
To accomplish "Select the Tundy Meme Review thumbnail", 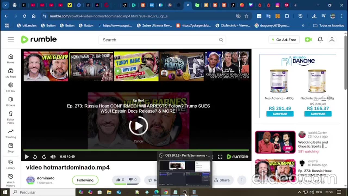I will (x=136, y=66).
